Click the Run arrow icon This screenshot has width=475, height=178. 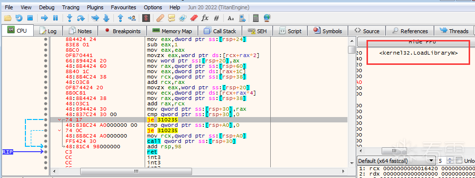coord(44,18)
